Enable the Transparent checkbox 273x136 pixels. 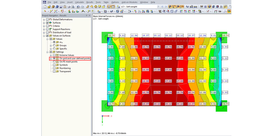coord(54,71)
